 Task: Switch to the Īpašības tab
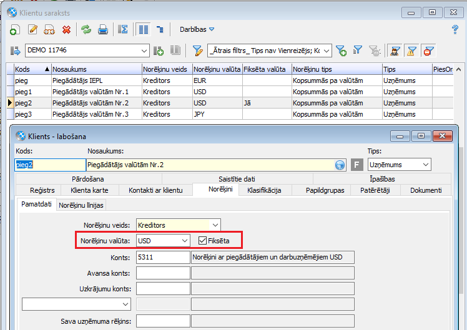point(382,179)
